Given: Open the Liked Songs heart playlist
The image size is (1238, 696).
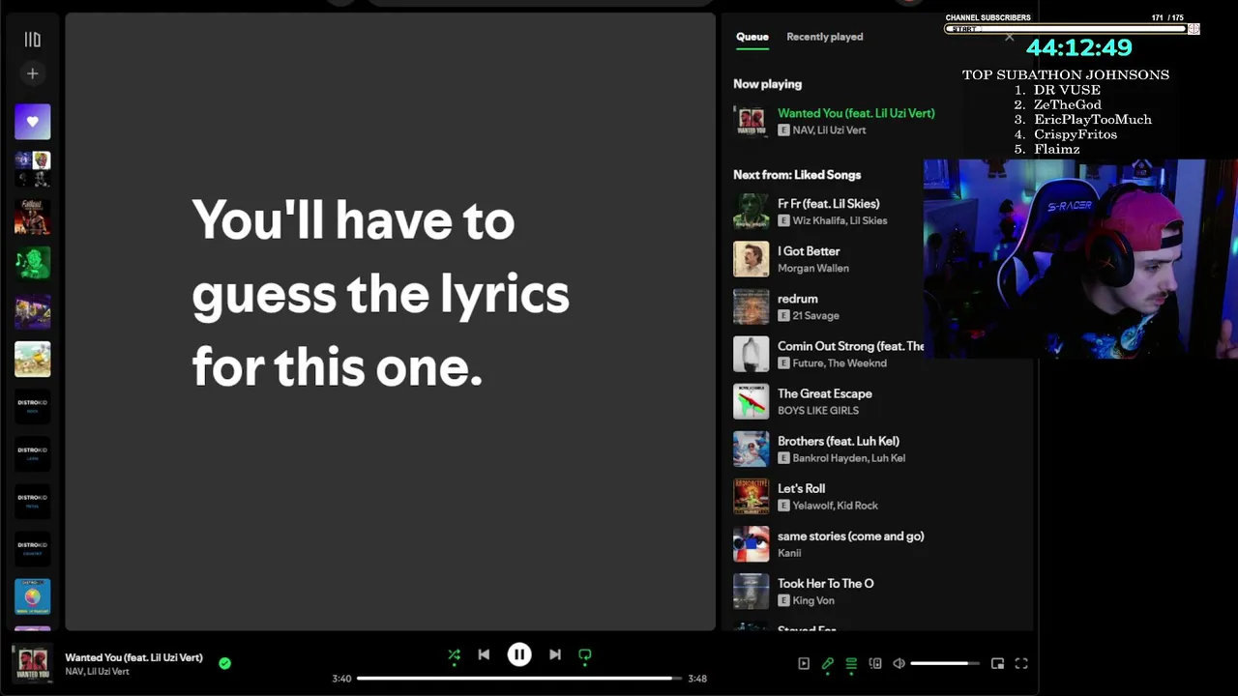Looking at the screenshot, I should (x=32, y=122).
